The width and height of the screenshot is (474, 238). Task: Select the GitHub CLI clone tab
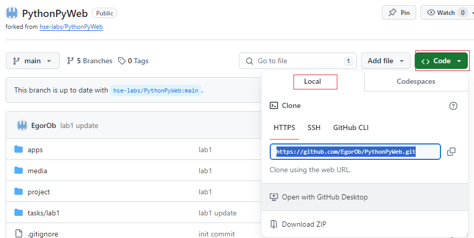(x=351, y=127)
